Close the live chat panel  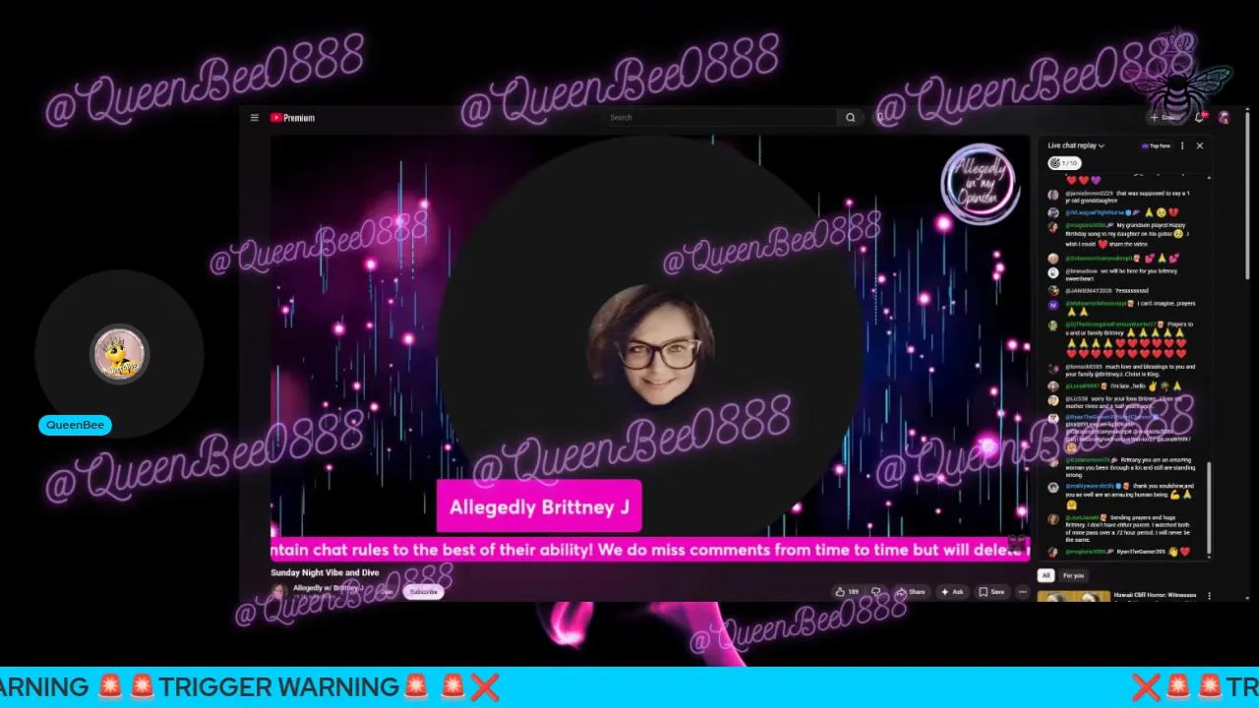pyautogui.click(x=1200, y=146)
